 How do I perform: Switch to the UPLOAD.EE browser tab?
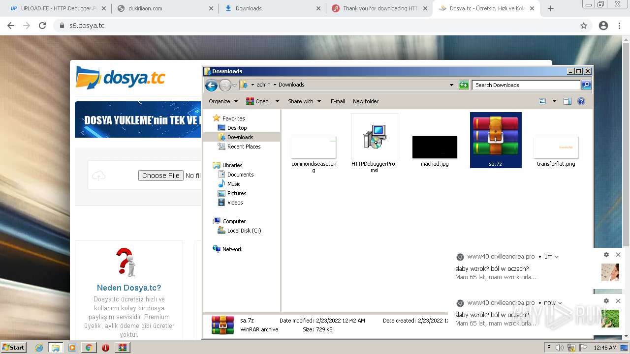tap(58, 8)
